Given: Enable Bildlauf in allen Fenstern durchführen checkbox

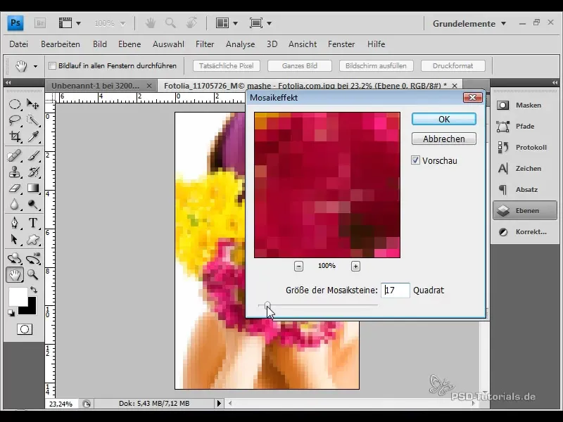Looking at the screenshot, I should [52, 65].
